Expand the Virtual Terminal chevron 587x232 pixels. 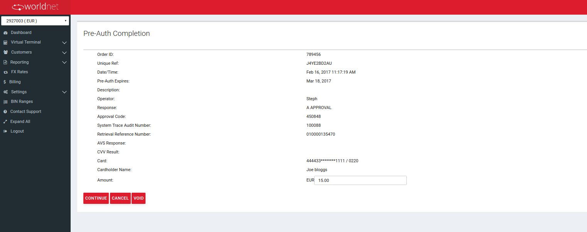point(64,43)
